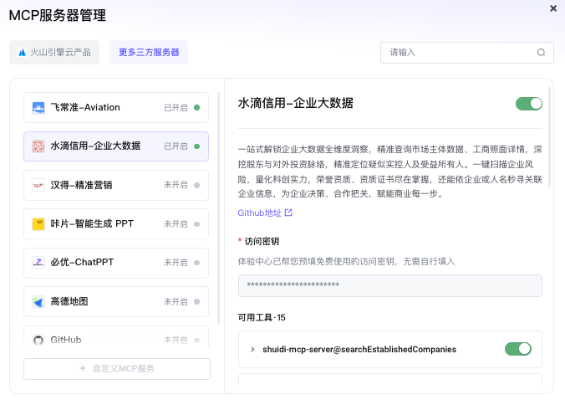Click the 火山引擎 logo icon
This screenshot has height=405, width=565.
(x=23, y=53)
